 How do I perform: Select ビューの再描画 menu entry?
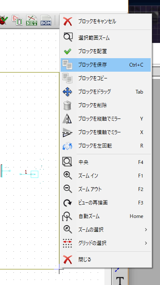(x=106, y=203)
